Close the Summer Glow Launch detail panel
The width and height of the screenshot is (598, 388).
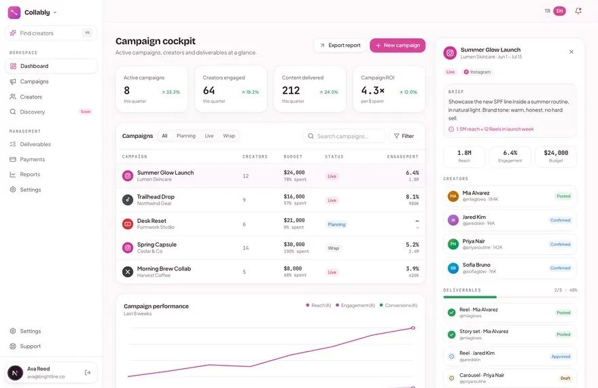click(571, 52)
